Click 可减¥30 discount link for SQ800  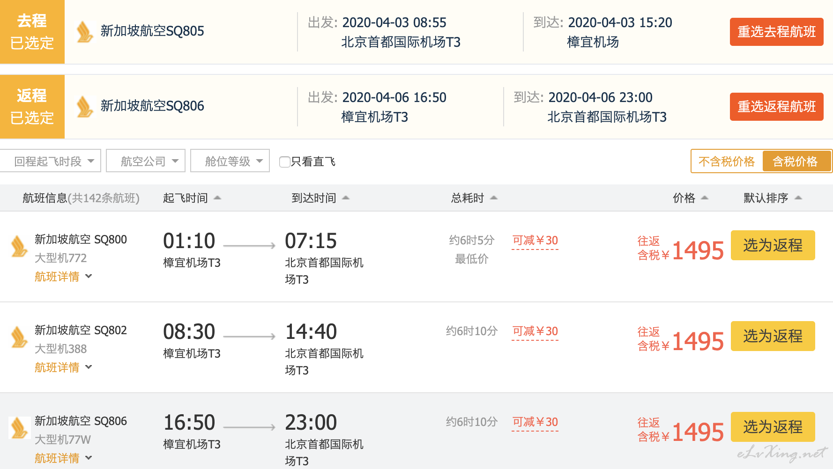coord(535,241)
